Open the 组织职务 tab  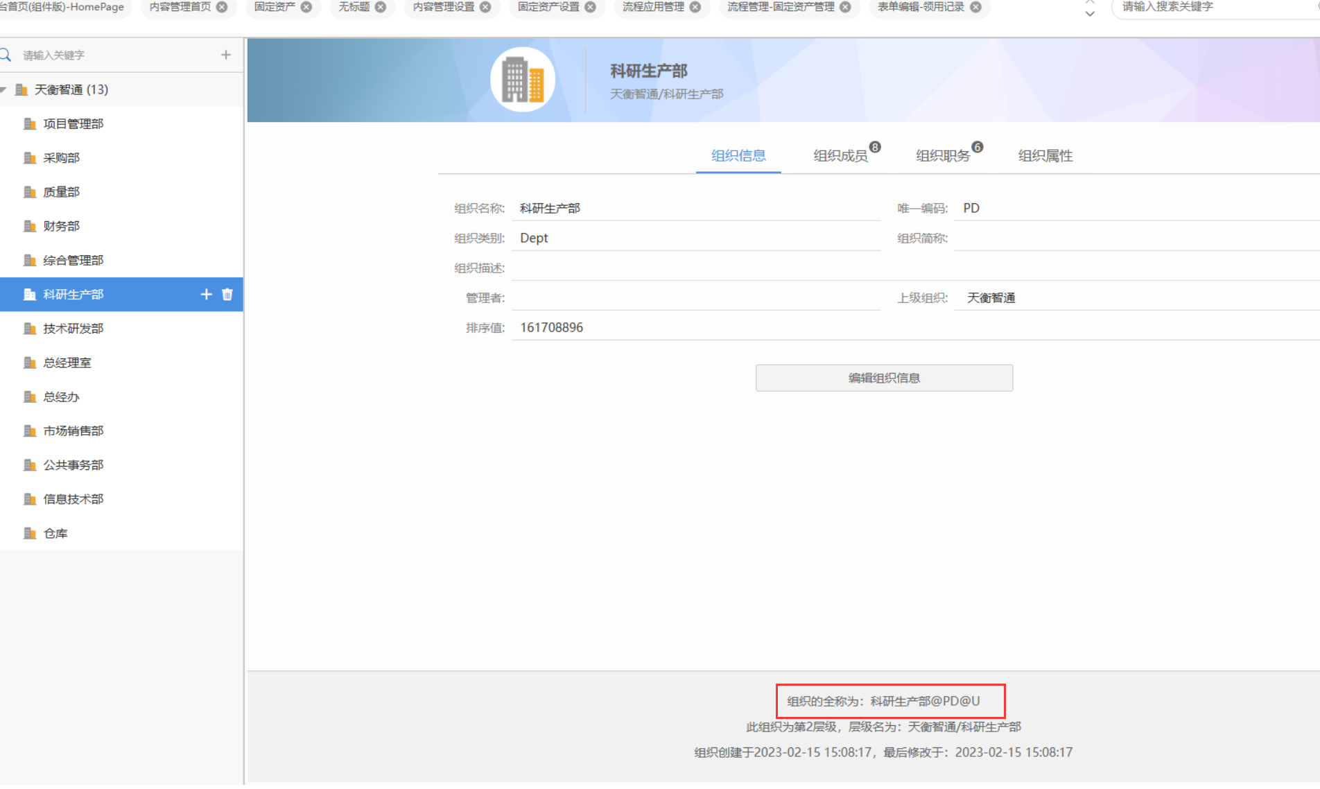click(x=943, y=156)
